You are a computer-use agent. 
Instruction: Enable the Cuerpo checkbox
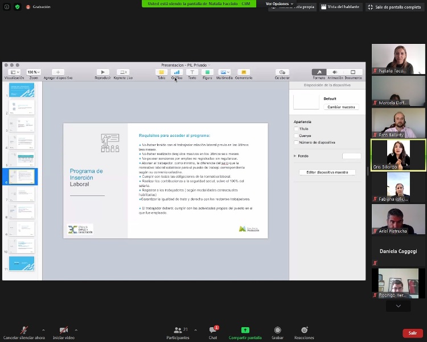(296, 136)
